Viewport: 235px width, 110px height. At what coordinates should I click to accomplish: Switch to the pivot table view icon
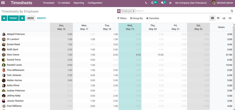point(218,18)
